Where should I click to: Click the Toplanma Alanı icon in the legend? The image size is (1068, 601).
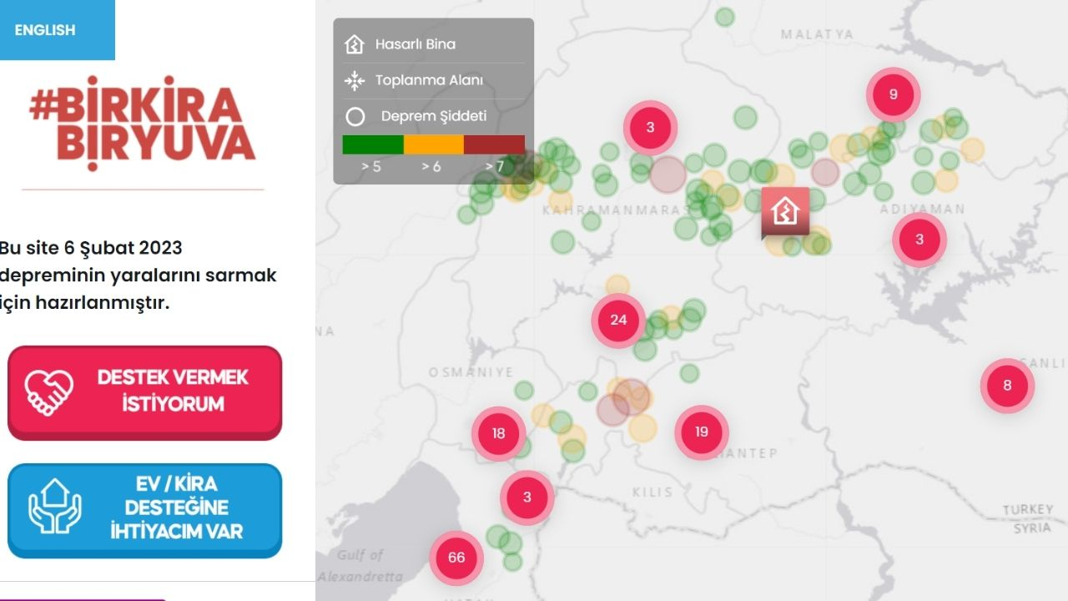pos(355,81)
